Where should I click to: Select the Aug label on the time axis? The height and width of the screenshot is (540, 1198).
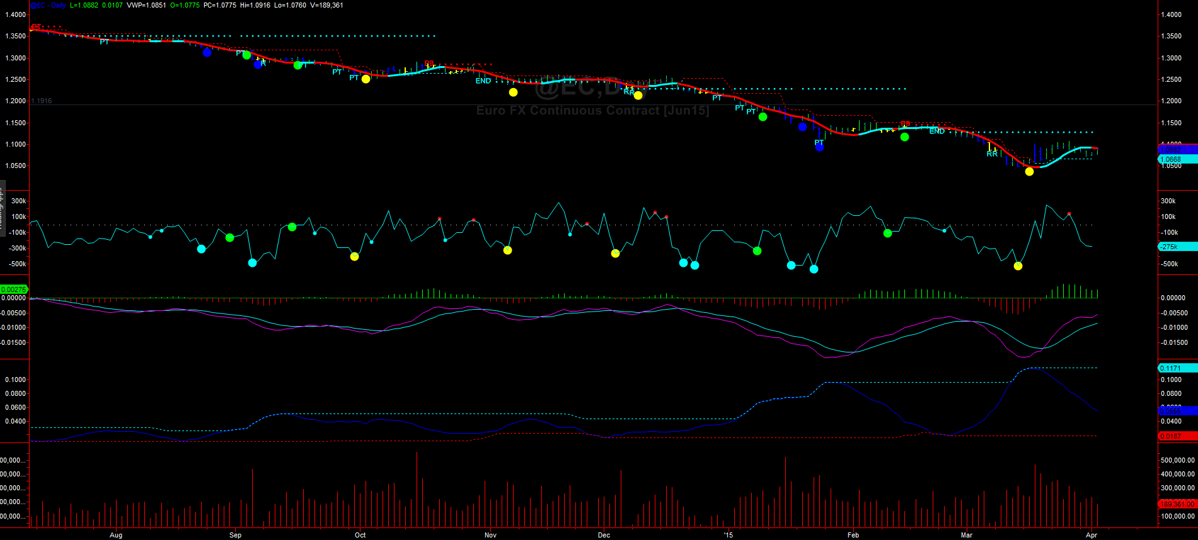116,535
